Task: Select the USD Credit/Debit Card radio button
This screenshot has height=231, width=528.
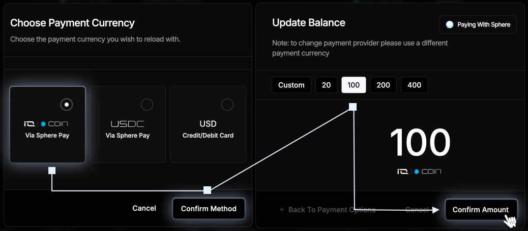Action: [x=227, y=105]
